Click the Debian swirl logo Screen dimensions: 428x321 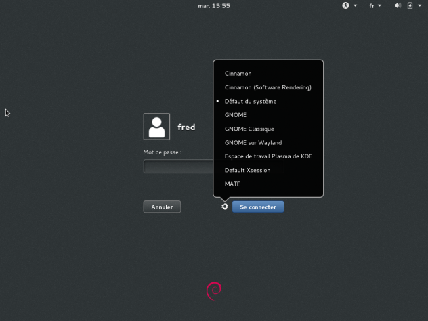coord(213,291)
